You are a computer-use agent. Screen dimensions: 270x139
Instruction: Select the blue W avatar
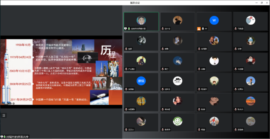tap(214, 20)
